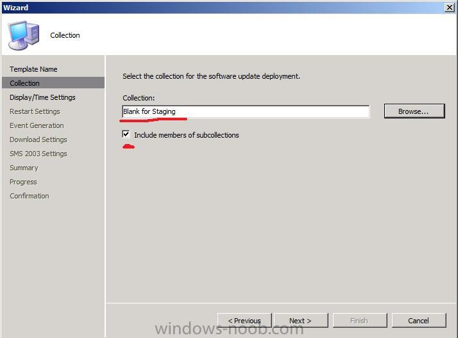This screenshot has height=338, width=458.
Task: Click the disabled Finish button
Action: click(360, 321)
